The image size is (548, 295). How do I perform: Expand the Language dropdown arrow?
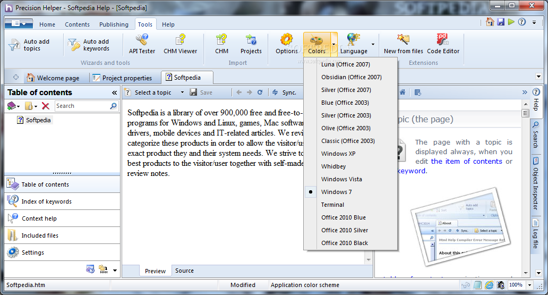(x=373, y=44)
